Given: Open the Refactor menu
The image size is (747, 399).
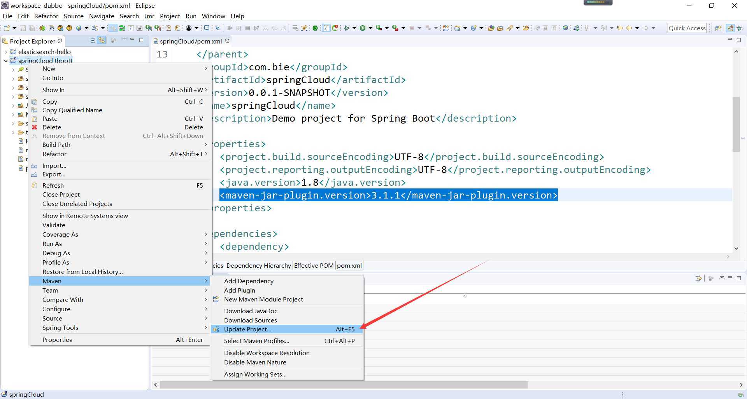Looking at the screenshot, I should coord(46,16).
